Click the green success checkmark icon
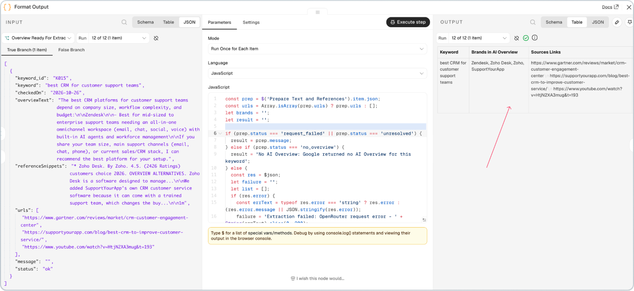This screenshot has height=291, width=634. coord(526,38)
